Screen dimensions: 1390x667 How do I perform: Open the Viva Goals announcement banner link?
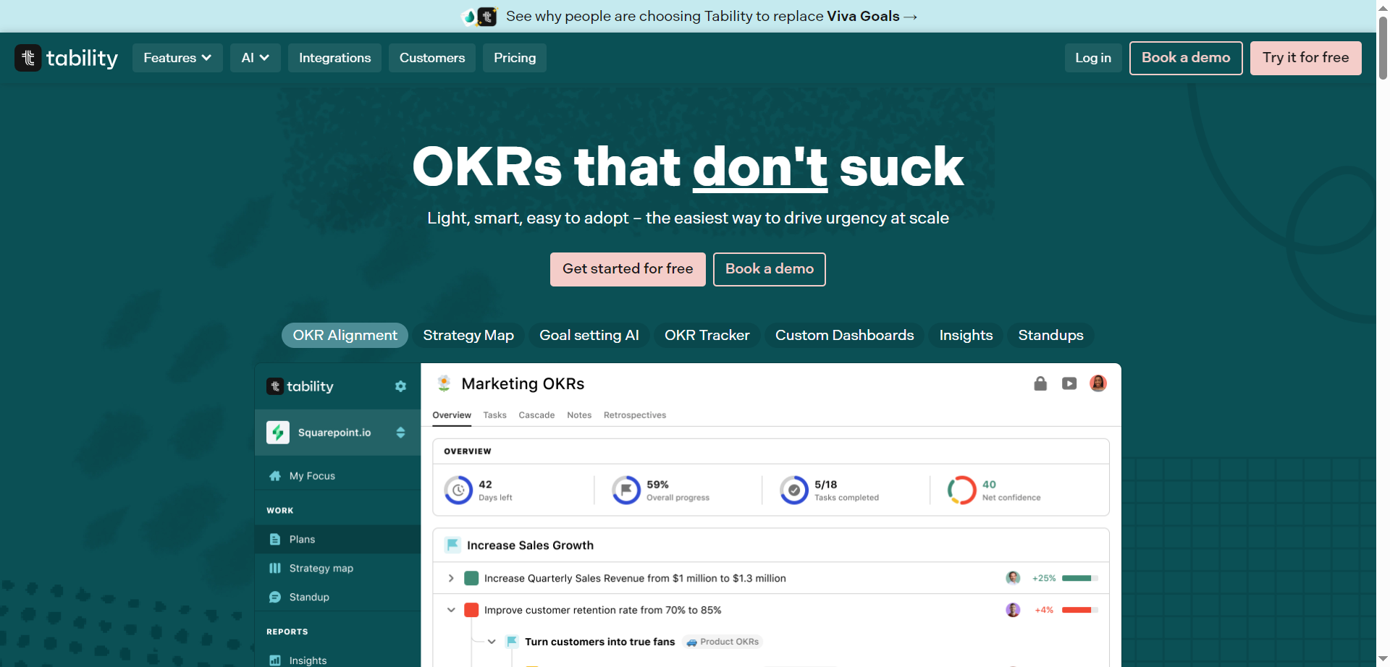point(712,16)
